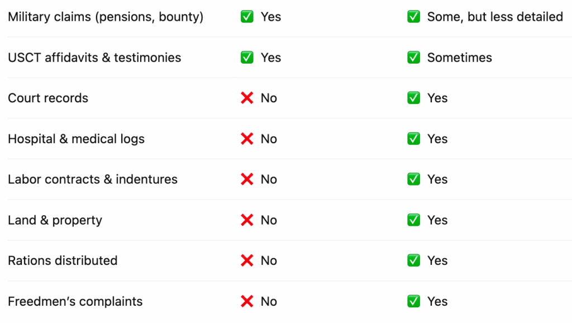
Task: Click green checkmark in Rations distributed row
Action: point(413,260)
